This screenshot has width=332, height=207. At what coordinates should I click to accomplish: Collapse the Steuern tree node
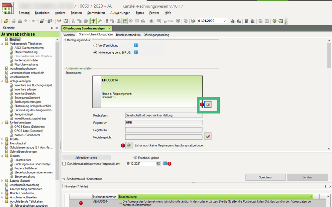2,156
